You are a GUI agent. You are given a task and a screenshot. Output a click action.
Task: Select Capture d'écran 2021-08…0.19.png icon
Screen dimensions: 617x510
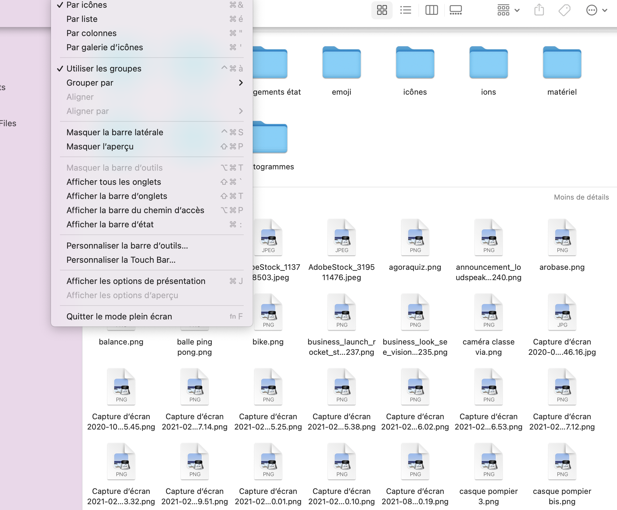click(415, 461)
